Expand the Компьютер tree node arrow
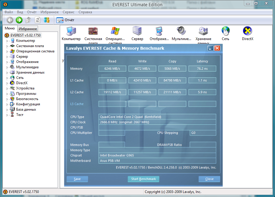This screenshot has height=197, width=275. point(7,41)
